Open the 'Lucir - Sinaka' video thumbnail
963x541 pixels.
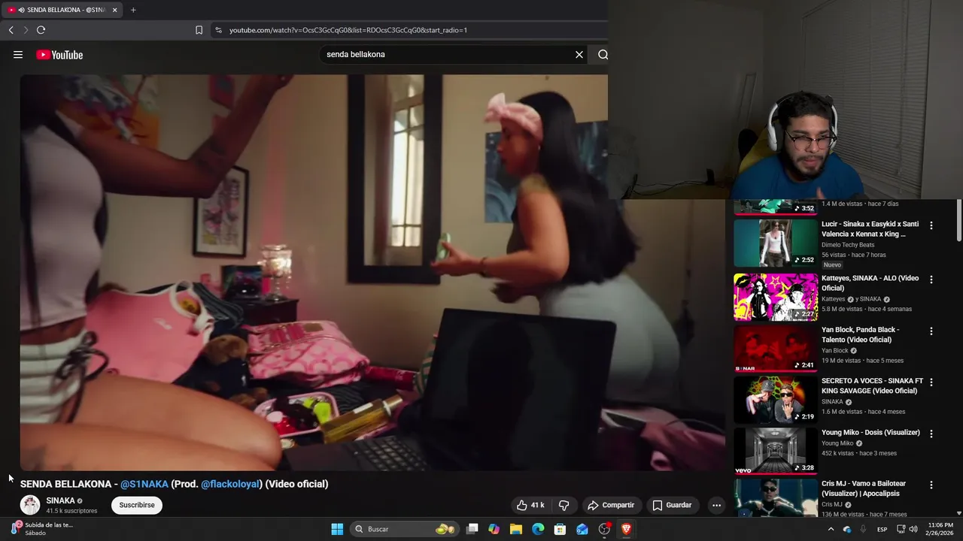tap(776, 243)
